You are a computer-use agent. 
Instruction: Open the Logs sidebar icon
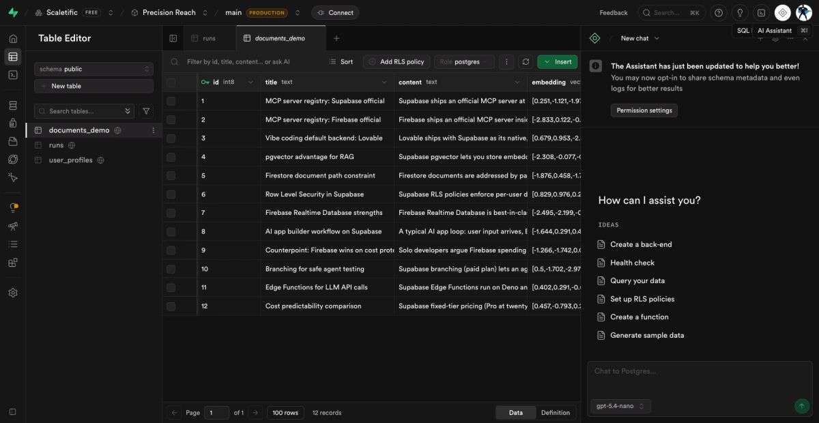coord(12,244)
